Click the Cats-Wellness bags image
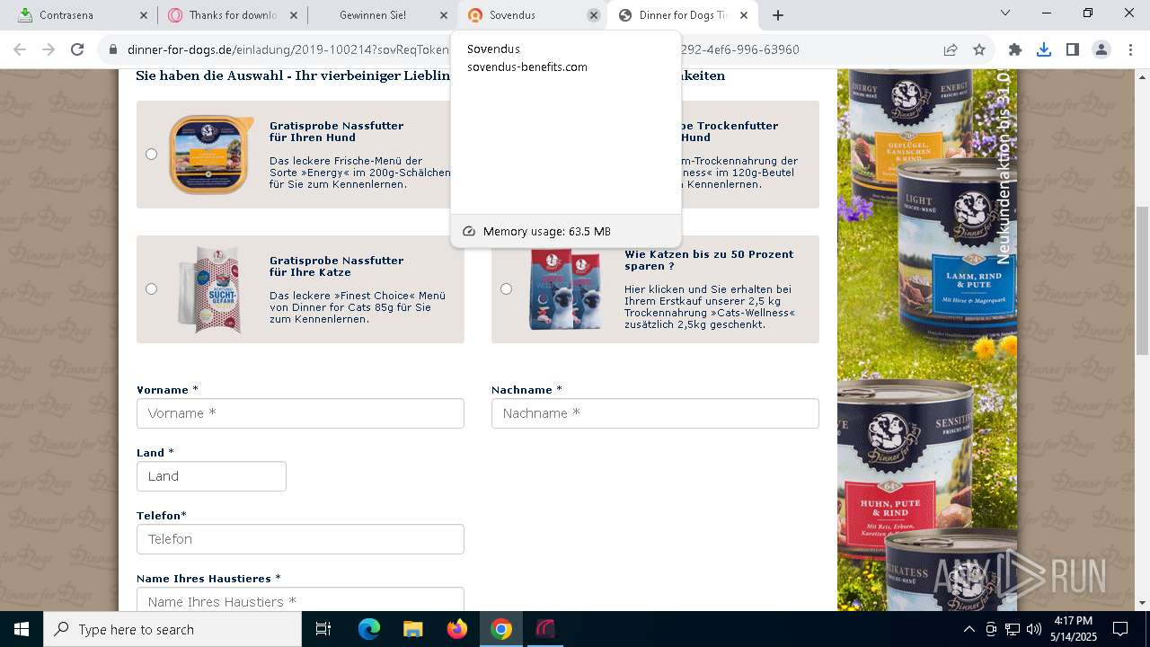Screen dimensions: 1150x647 tap(564, 289)
